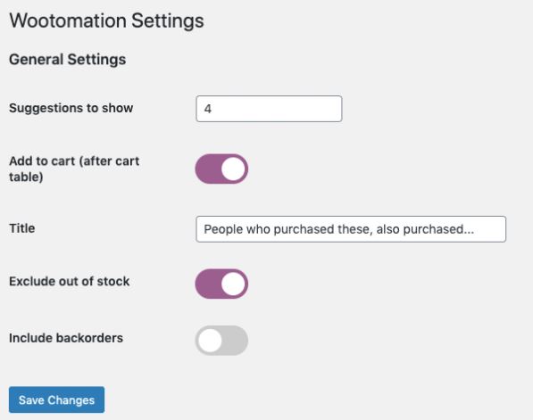
Task: Disable the Add to cart toggle
Action: [221, 169]
